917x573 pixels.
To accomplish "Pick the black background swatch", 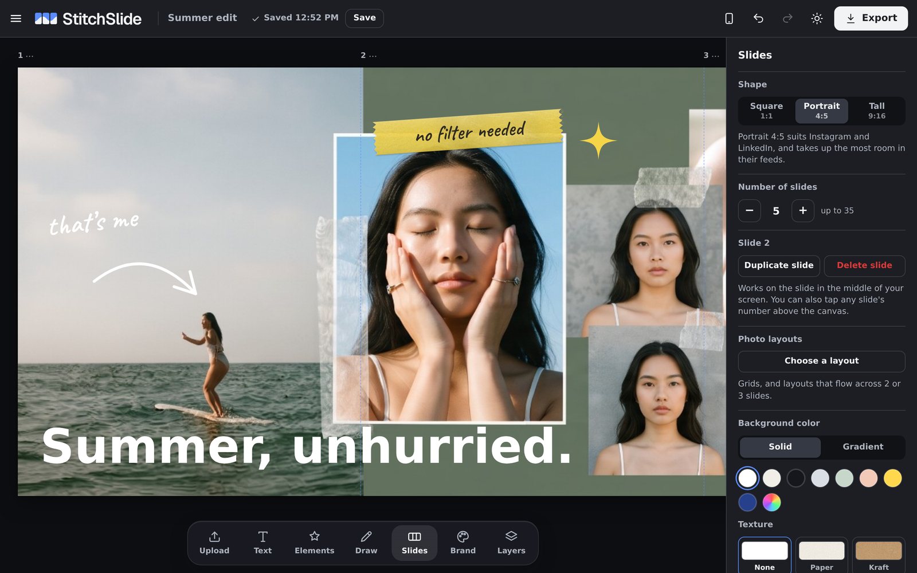I will (x=795, y=478).
